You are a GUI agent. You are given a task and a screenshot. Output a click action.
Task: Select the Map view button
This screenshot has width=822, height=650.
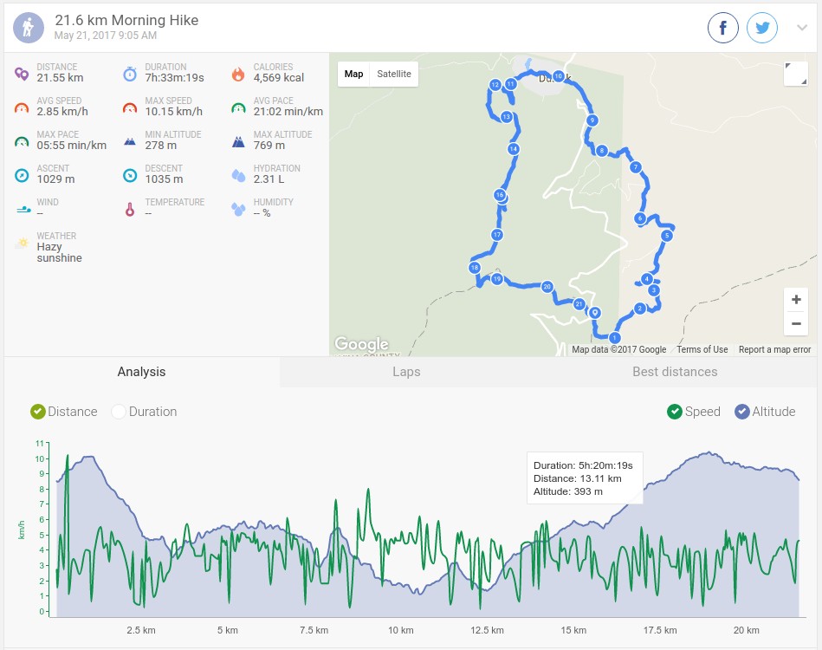[x=354, y=74]
